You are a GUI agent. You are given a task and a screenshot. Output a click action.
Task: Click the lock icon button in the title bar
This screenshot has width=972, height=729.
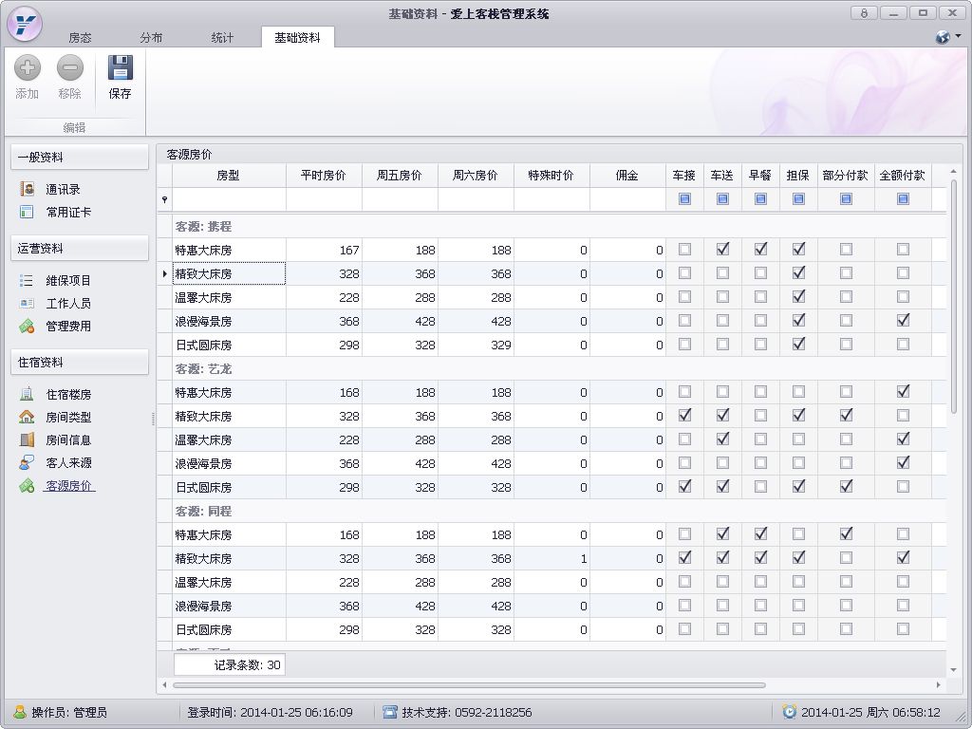pos(864,12)
